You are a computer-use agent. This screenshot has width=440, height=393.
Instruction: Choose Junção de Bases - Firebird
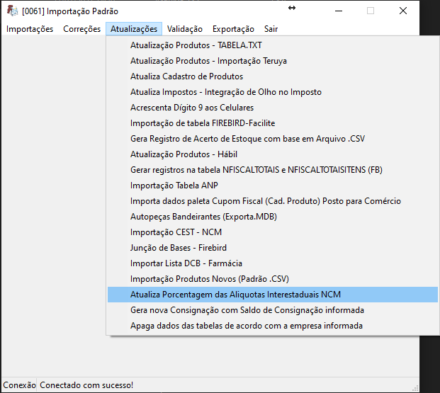pyautogui.click(x=273, y=248)
